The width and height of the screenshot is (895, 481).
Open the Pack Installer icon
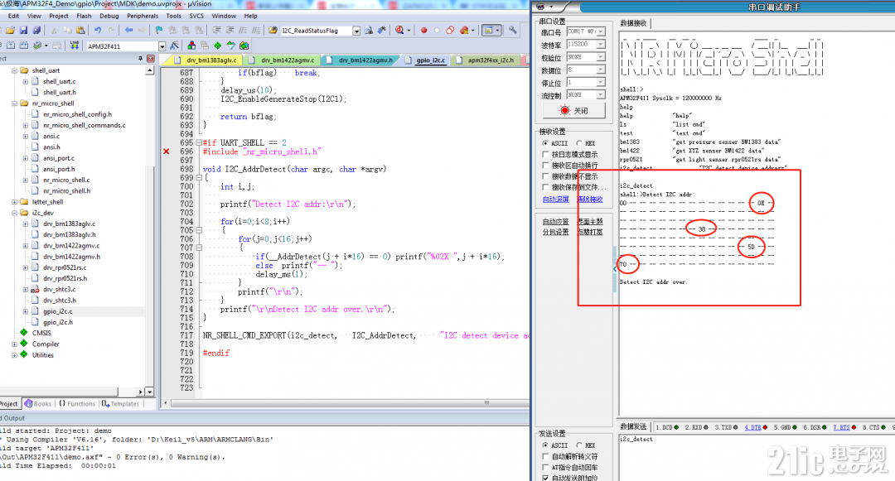tap(244, 46)
